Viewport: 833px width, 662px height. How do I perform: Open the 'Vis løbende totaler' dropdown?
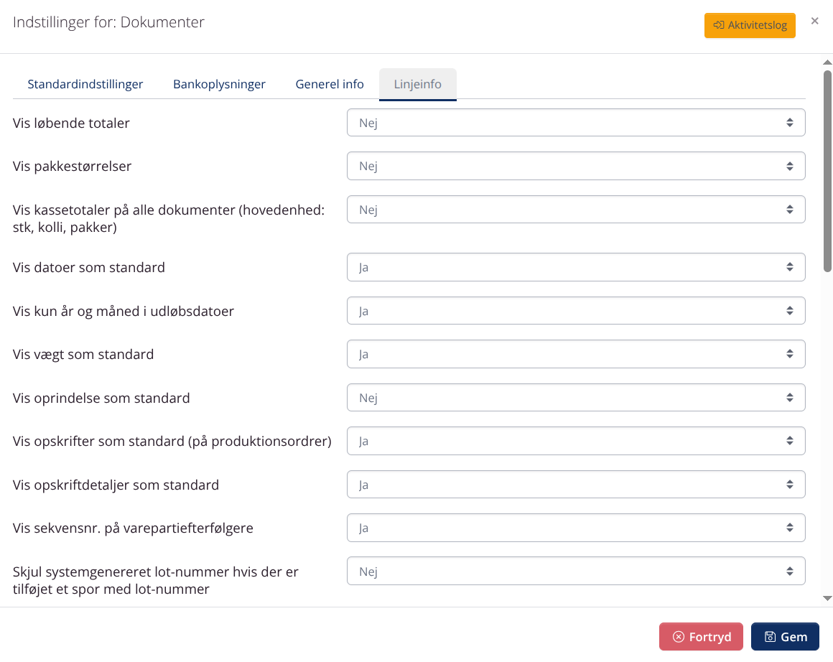point(575,122)
